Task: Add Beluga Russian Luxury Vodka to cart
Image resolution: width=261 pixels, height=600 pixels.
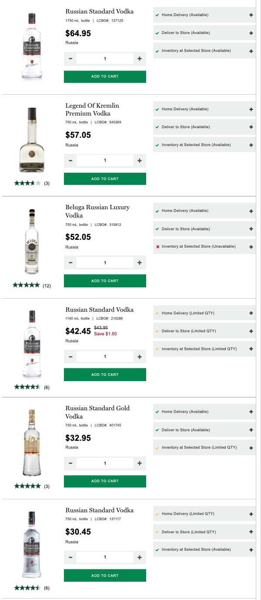Action: pyautogui.click(x=105, y=281)
